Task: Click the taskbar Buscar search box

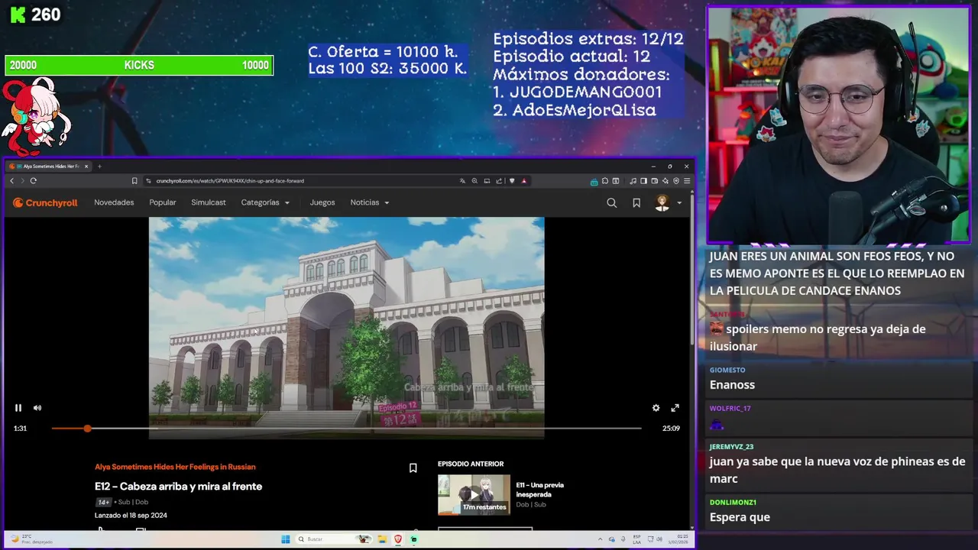Action: (335, 539)
